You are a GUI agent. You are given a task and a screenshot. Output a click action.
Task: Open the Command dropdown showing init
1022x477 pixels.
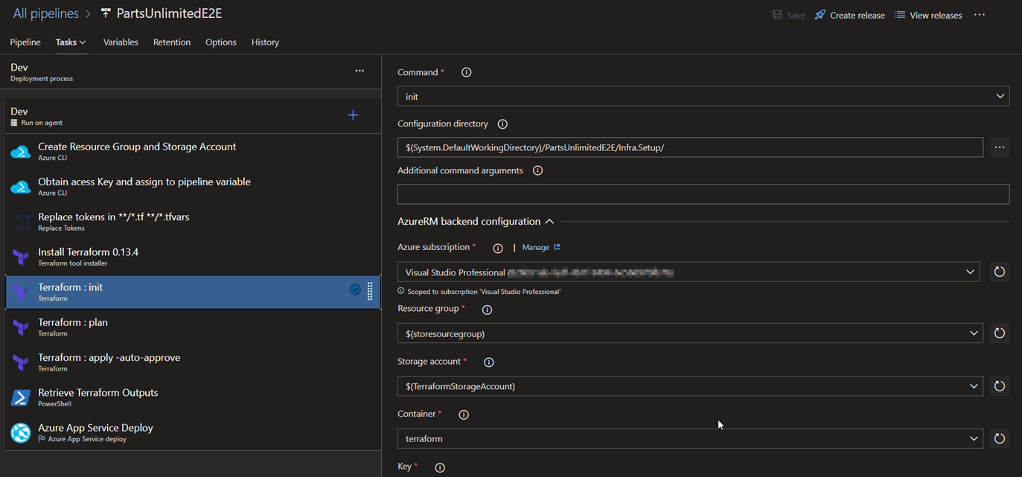[x=703, y=96]
